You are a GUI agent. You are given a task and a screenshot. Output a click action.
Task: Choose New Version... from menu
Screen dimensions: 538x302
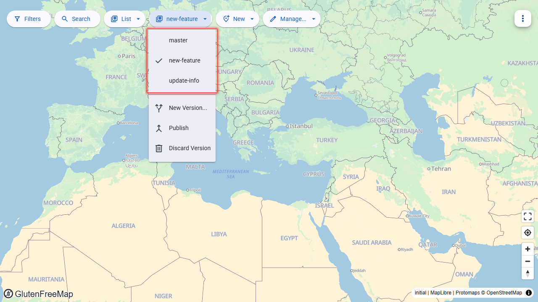(x=182, y=108)
